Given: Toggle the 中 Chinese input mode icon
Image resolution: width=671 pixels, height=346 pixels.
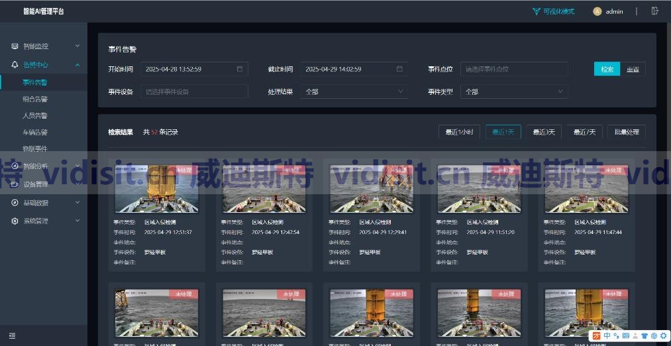Looking at the screenshot, I should click(607, 335).
